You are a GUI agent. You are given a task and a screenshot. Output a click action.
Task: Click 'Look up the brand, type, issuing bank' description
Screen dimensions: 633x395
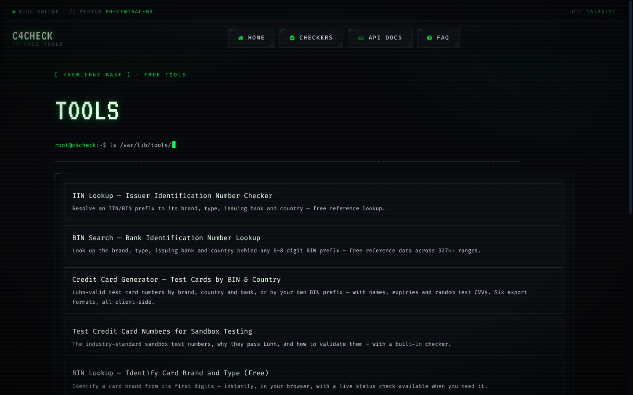276,251
